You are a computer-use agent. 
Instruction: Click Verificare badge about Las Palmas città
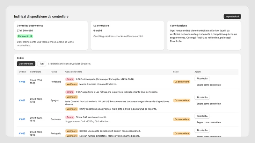click(x=71, y=109)
